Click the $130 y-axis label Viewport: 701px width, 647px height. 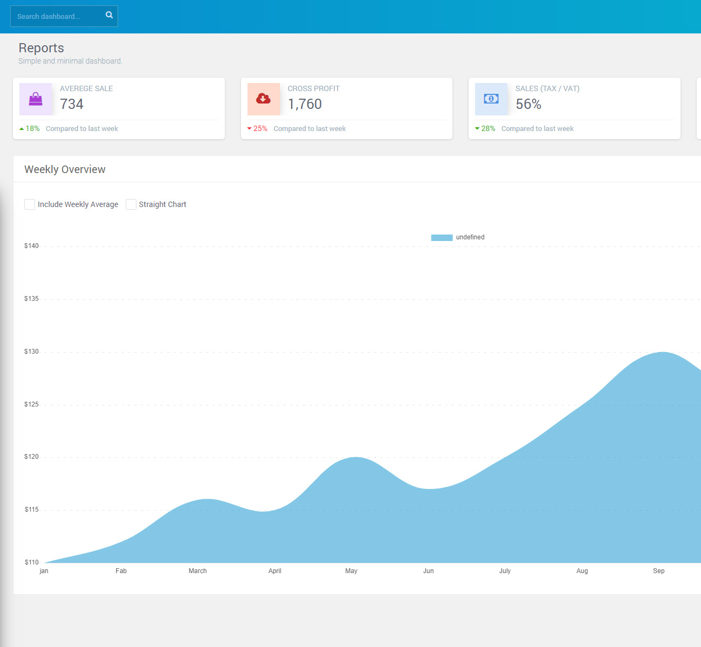click(x=31, y=352)
